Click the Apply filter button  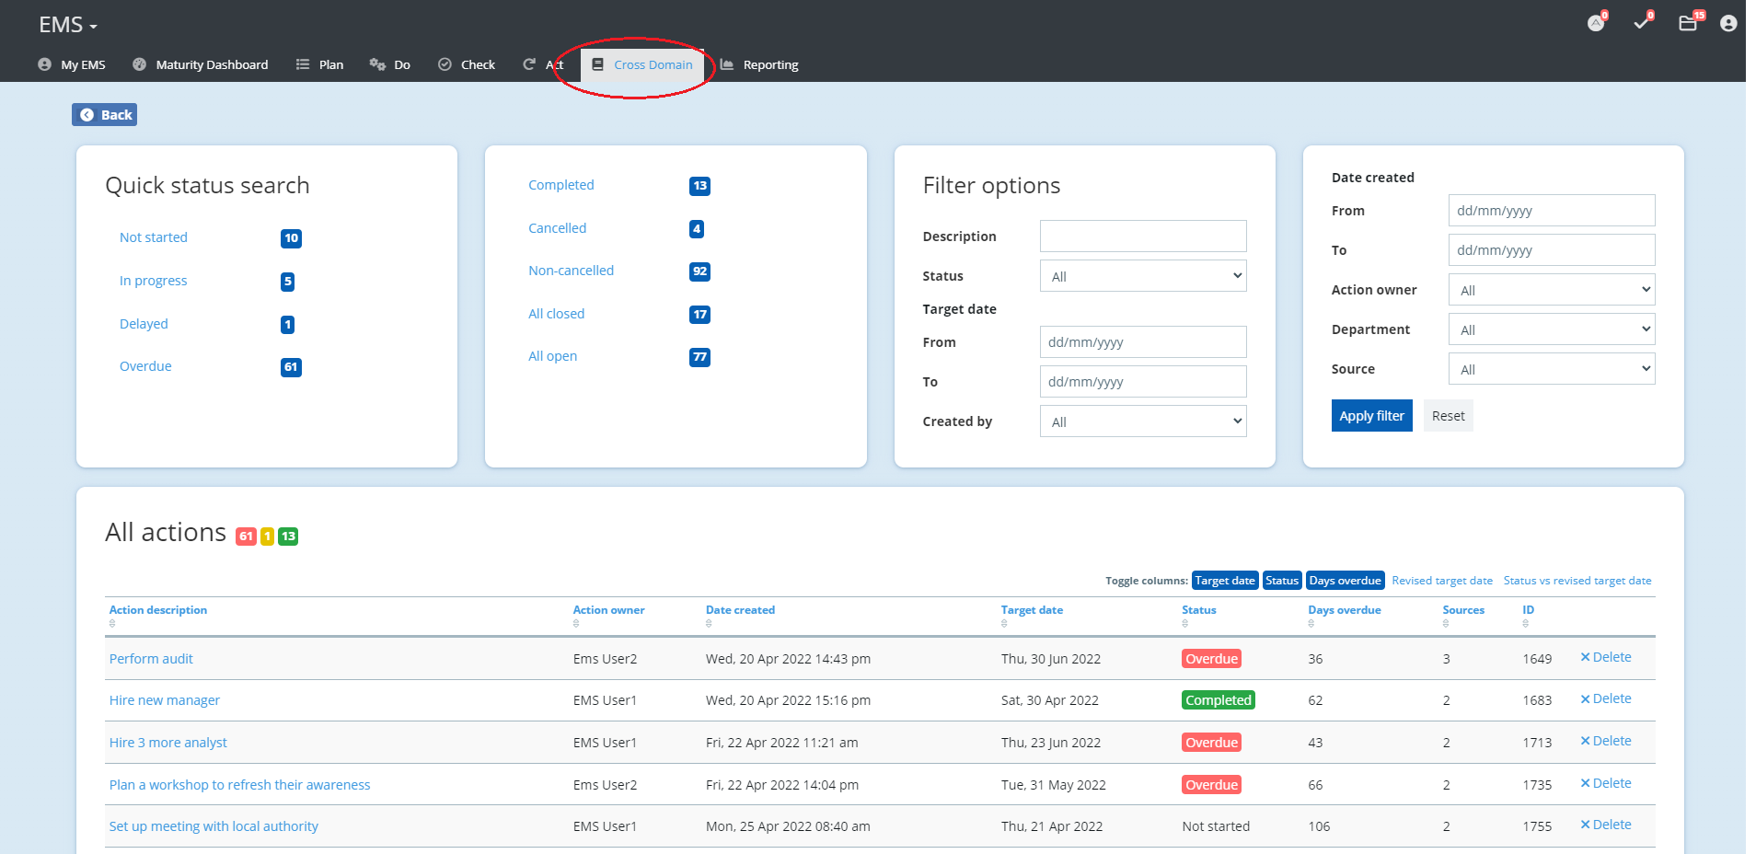click(x=1371, y=416)
